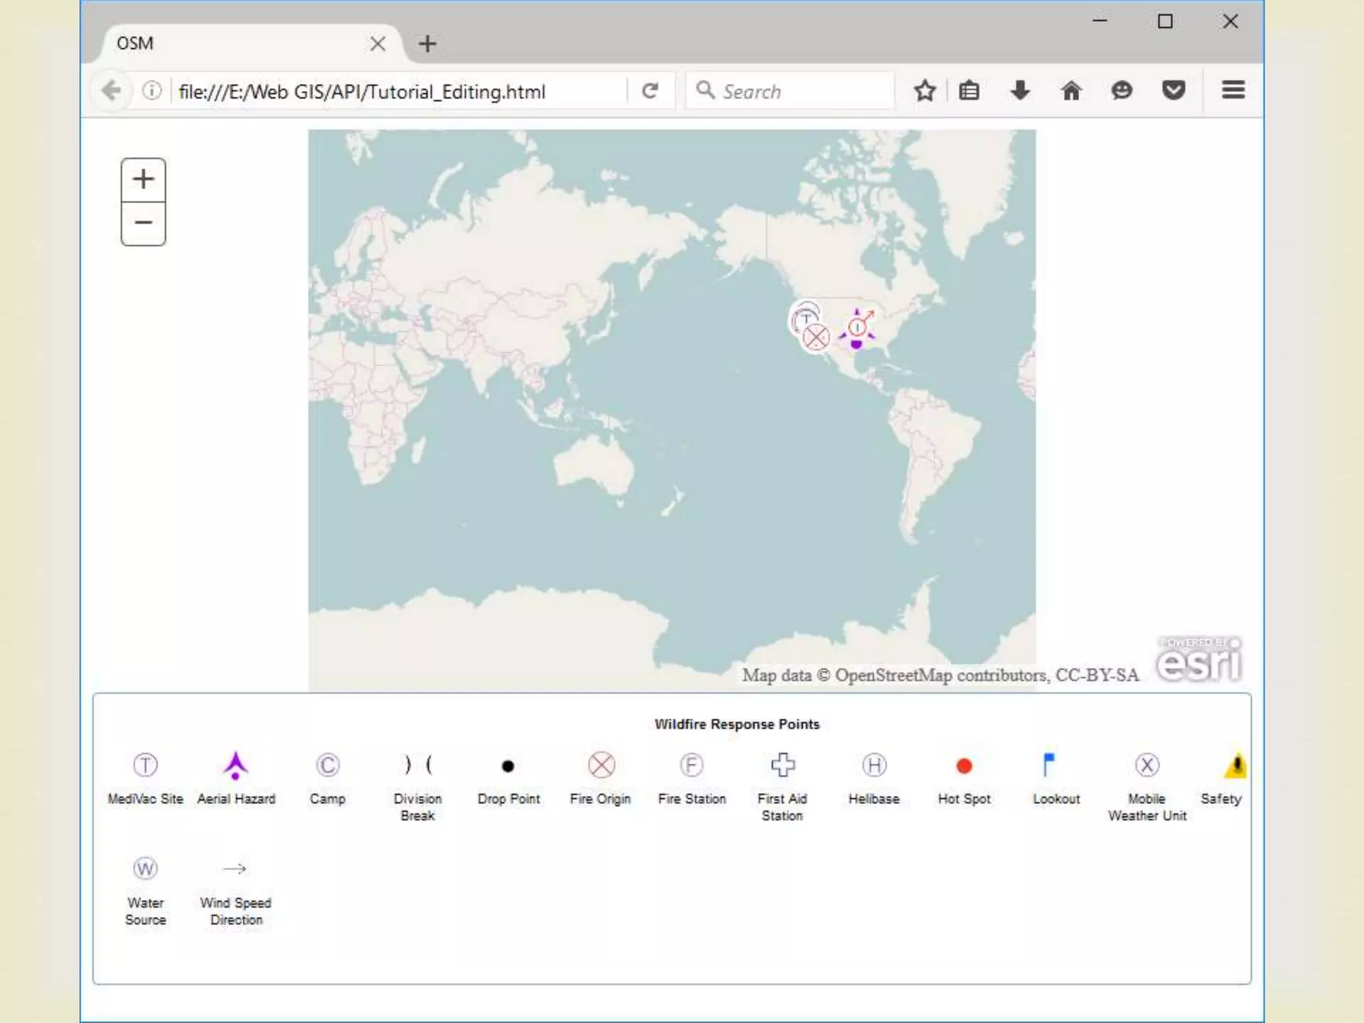Bookmark this page with the star
Viewport: 1364px width, 1023px height.
coord(924,91)
